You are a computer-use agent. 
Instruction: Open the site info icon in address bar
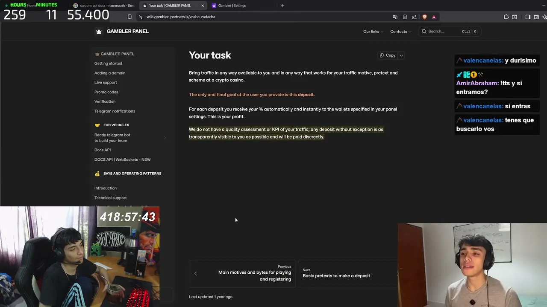click(141, 17)
